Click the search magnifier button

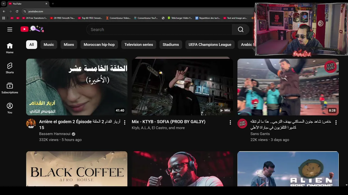pos(241,30)
